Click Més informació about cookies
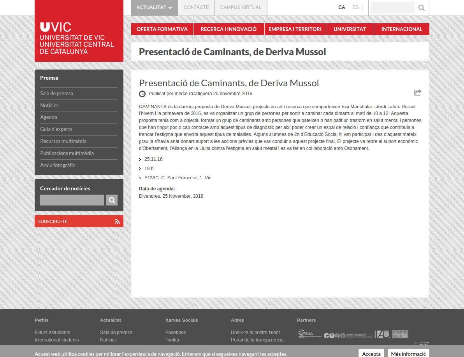This screenshot has width=464, height=357. (408, 354)
